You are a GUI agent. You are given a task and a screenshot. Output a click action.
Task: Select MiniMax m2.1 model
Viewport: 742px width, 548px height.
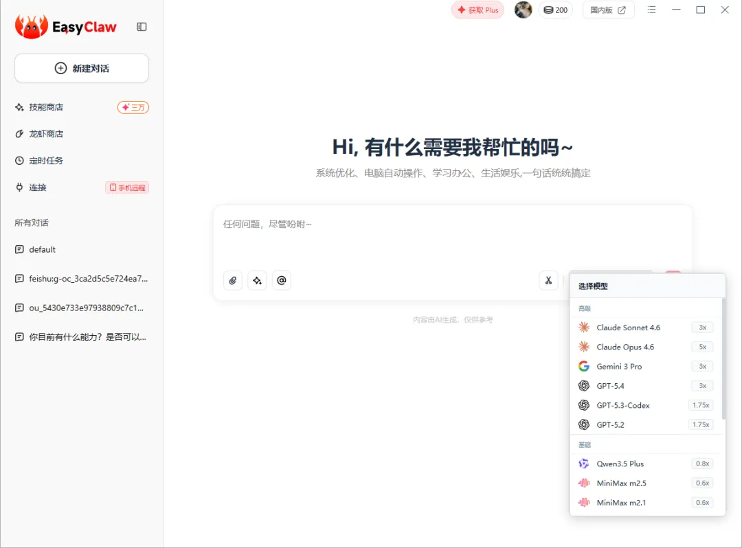(645, 503)
